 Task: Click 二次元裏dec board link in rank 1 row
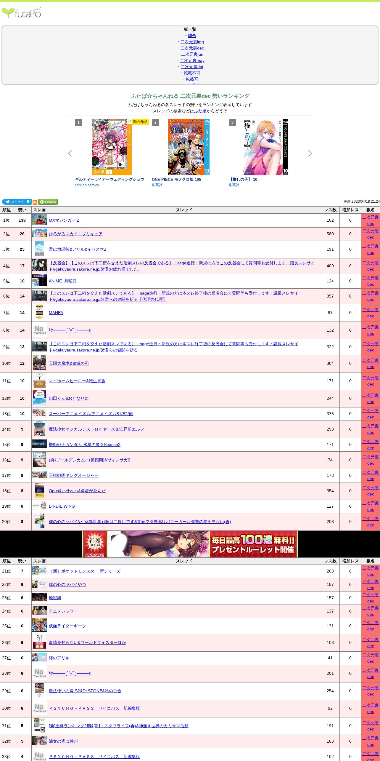(x=371, y=220)
